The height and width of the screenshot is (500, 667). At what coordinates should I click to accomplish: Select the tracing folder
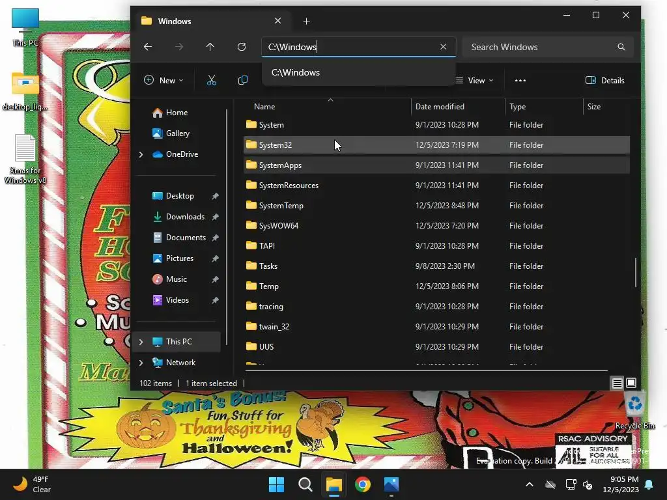[436, 307]
